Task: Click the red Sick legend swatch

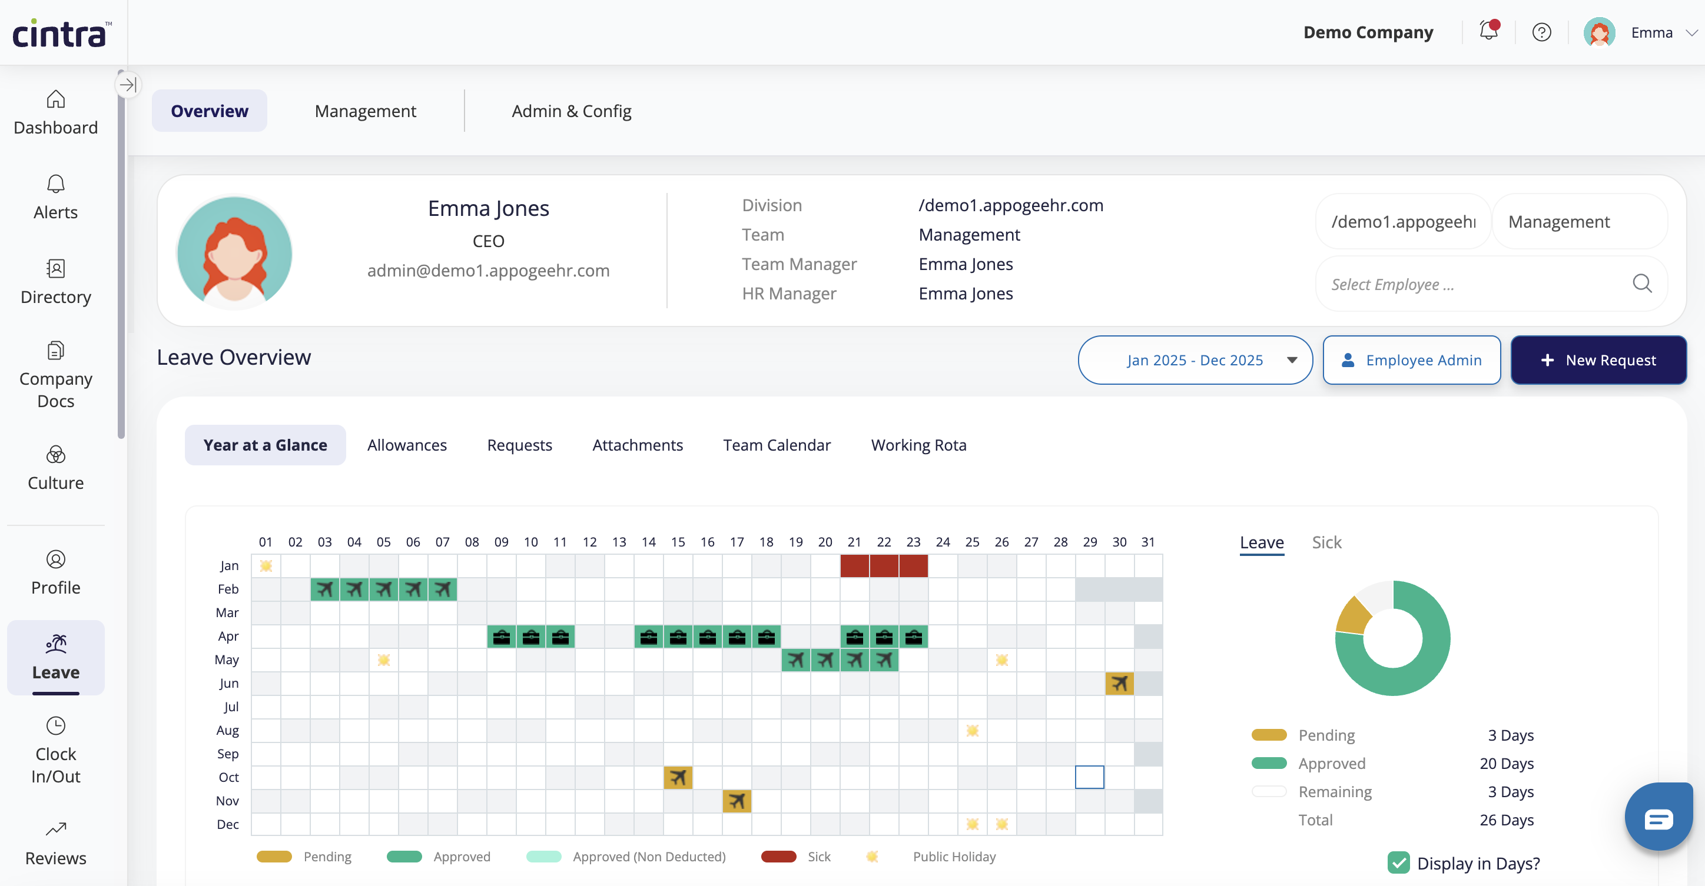Action: coord(778,856)
